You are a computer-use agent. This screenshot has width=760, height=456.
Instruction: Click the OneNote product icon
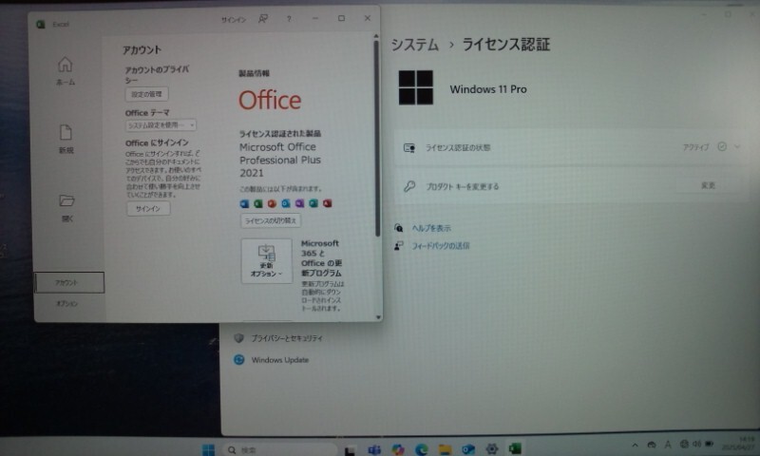point(300,203)
